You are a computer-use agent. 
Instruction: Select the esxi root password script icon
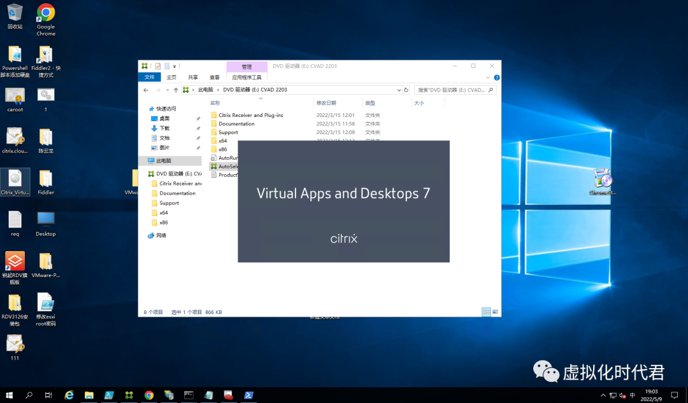(46, 310)
